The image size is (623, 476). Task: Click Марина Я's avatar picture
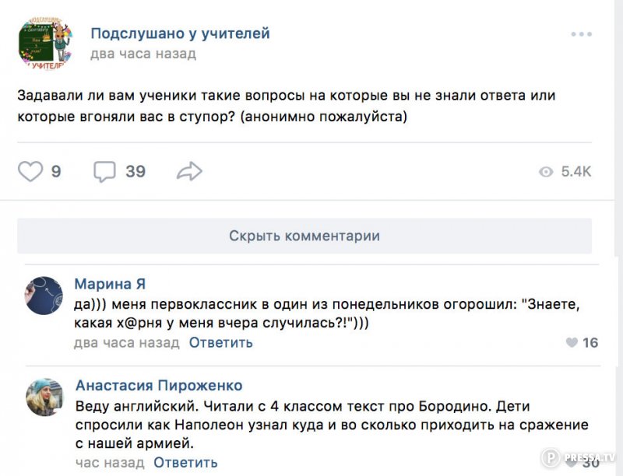coord(44,296)
